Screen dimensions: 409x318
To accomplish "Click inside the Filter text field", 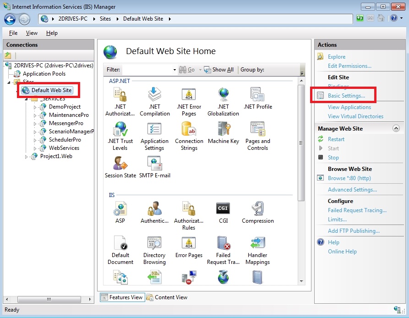I will (x=147, y=70).
